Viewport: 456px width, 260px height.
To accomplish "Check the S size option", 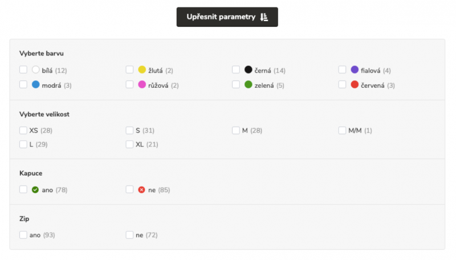I will [129, 131].
